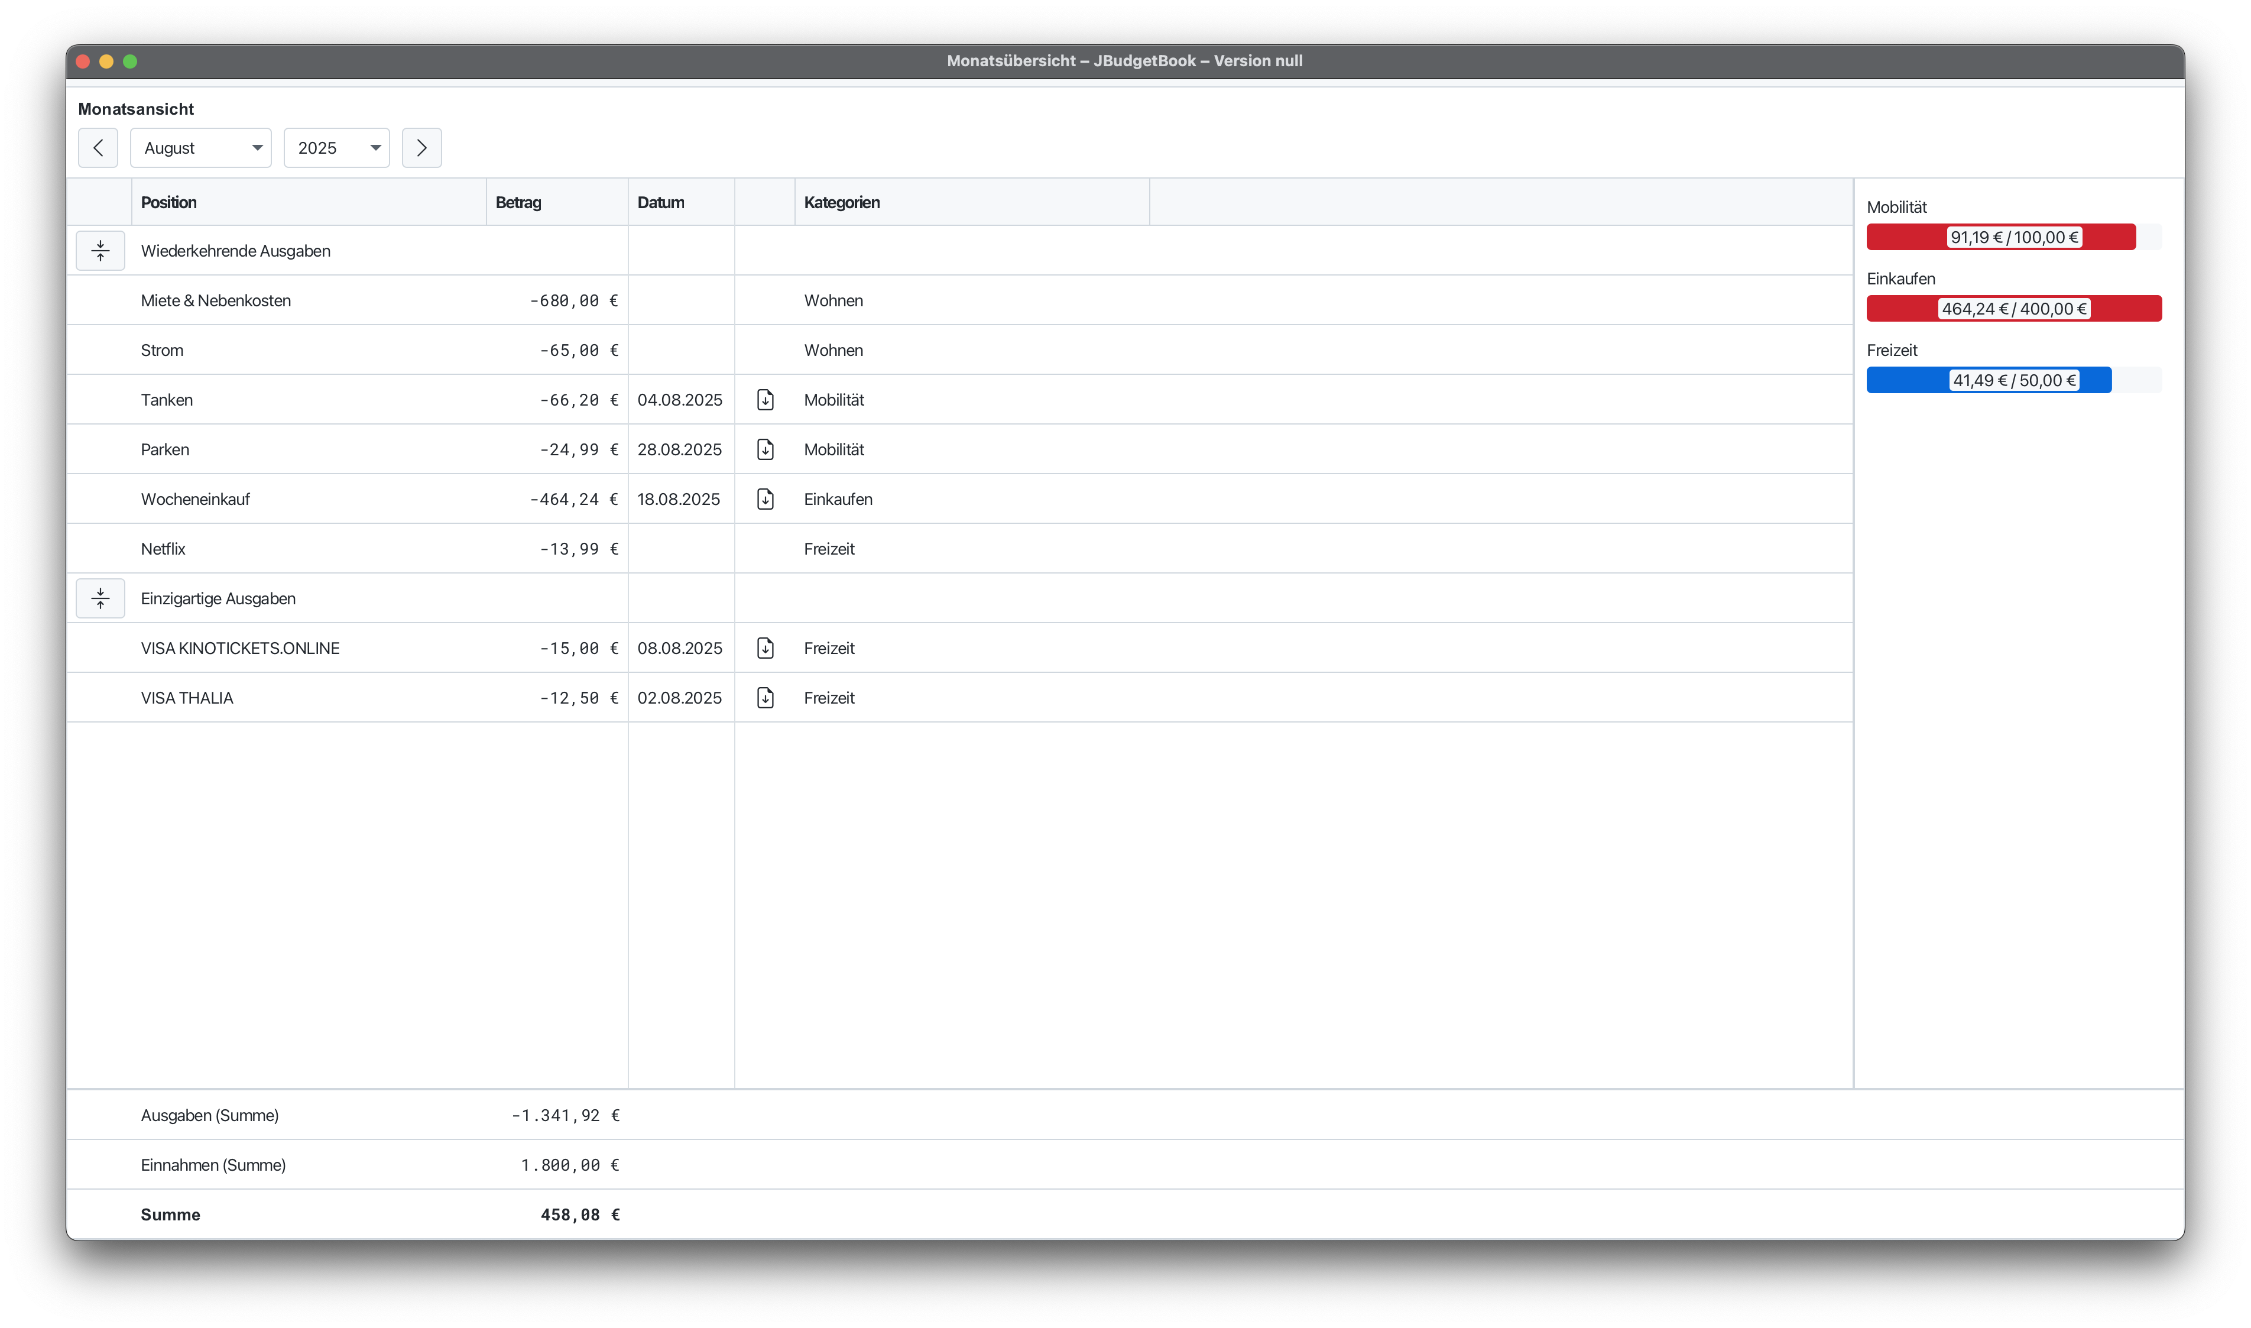Open the 2025 year dropdown
The width and height of the screenshot is (2251, 1328).
[336, 148]
